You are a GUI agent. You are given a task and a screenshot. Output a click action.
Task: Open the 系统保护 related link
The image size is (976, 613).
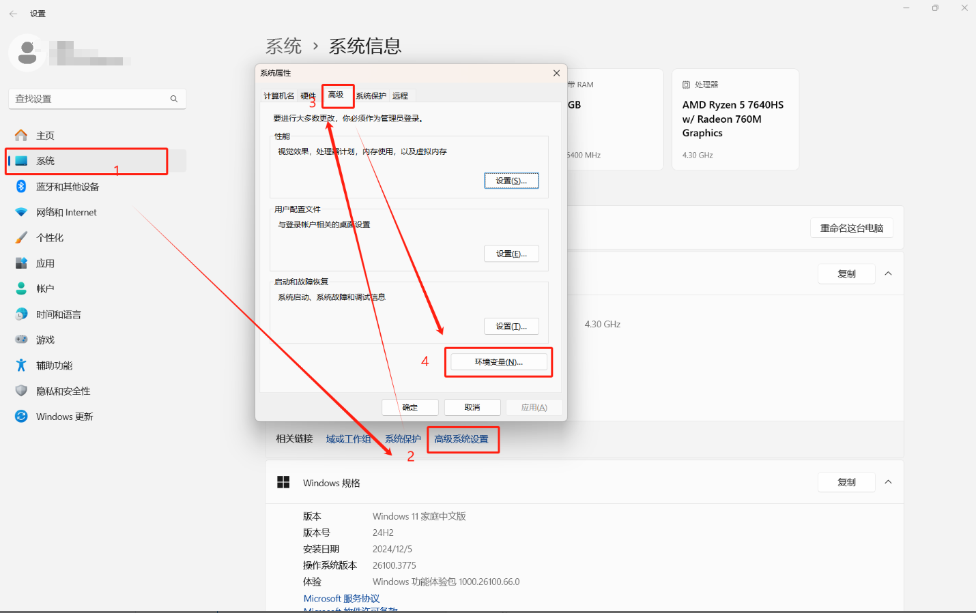[403, 439]
